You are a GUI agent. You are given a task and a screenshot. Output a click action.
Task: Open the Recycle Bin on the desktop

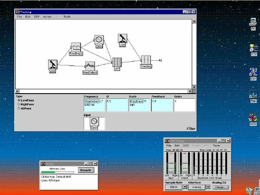click(x=249, y=191)
